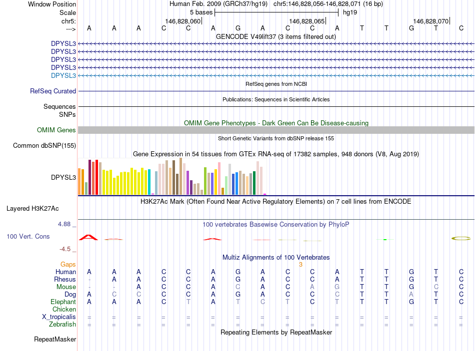Click the gray OMIM Genes bar
This screenshot has width=475, height=351.
pyautogui.click(x=276, y=130)
